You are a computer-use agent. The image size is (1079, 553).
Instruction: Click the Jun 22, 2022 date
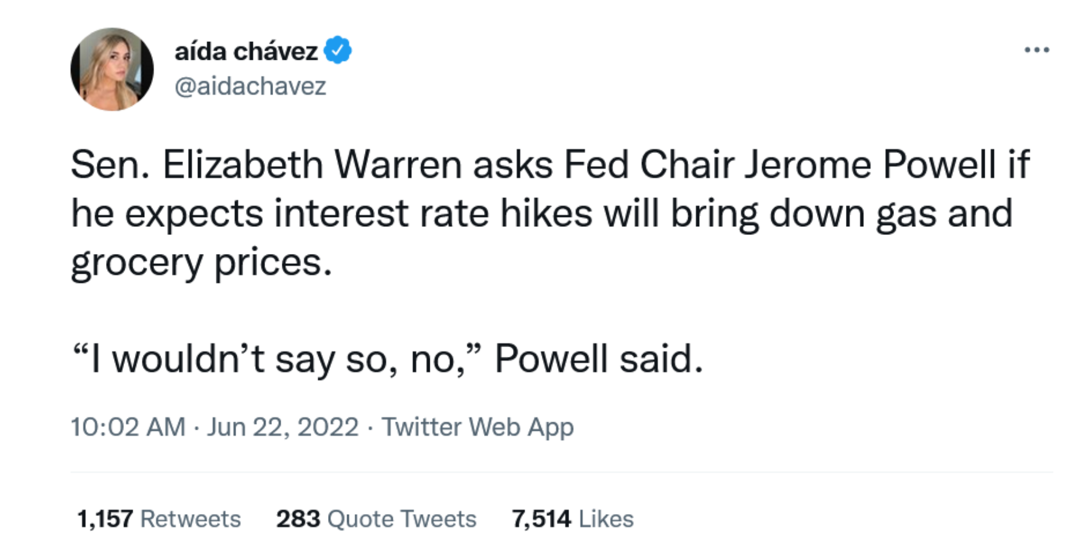point(282,427)
